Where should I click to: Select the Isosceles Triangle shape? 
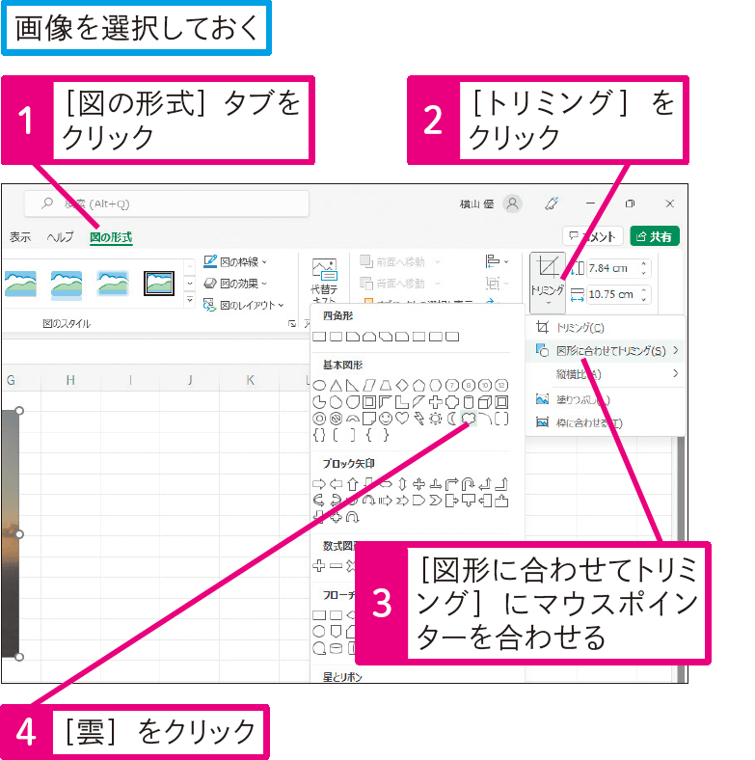[336, 386]
